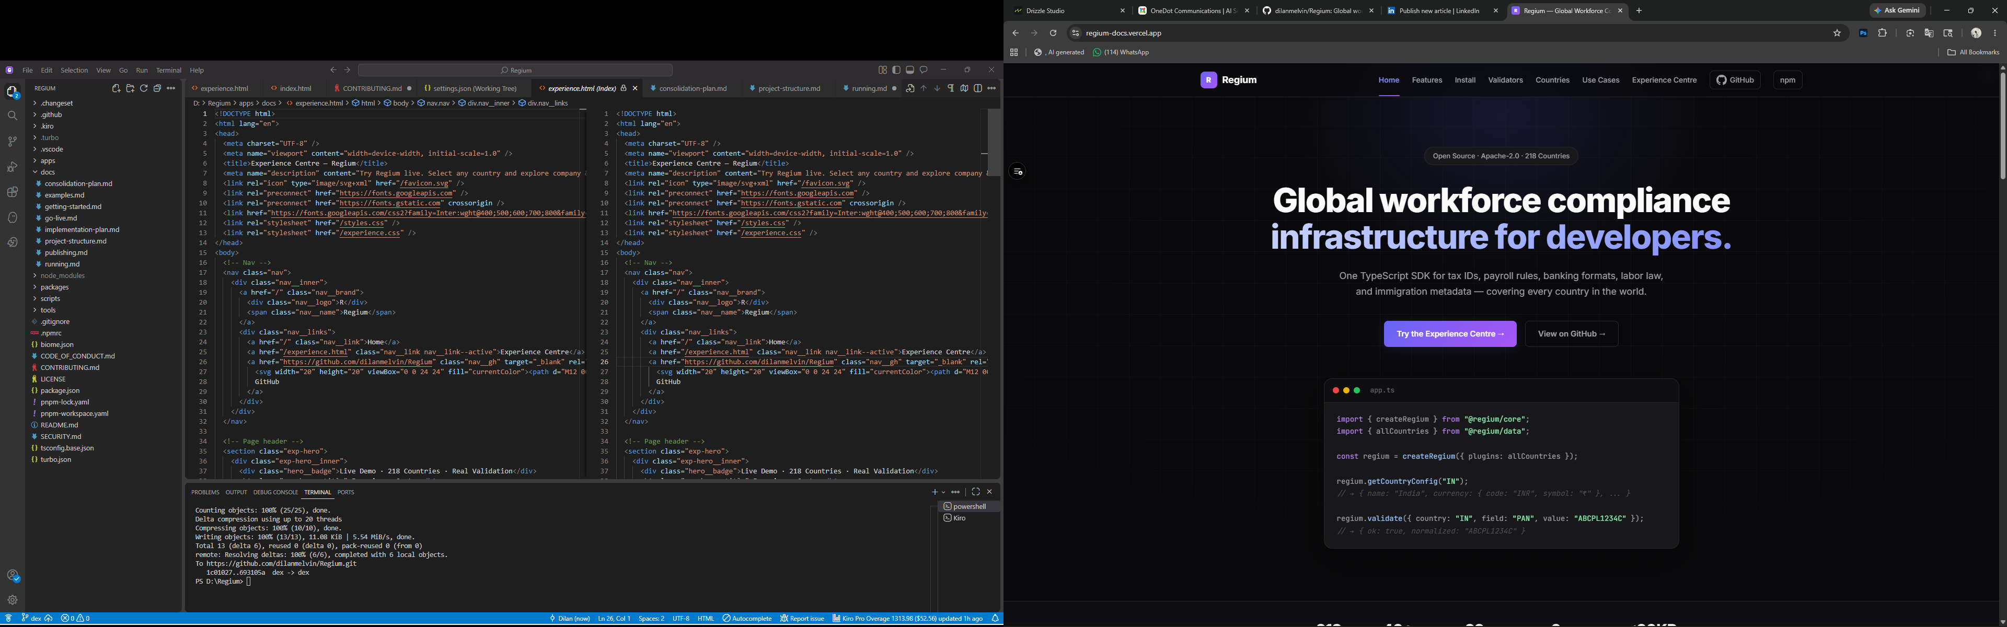Click the previous change arrow in diff editor

point(923,89)
